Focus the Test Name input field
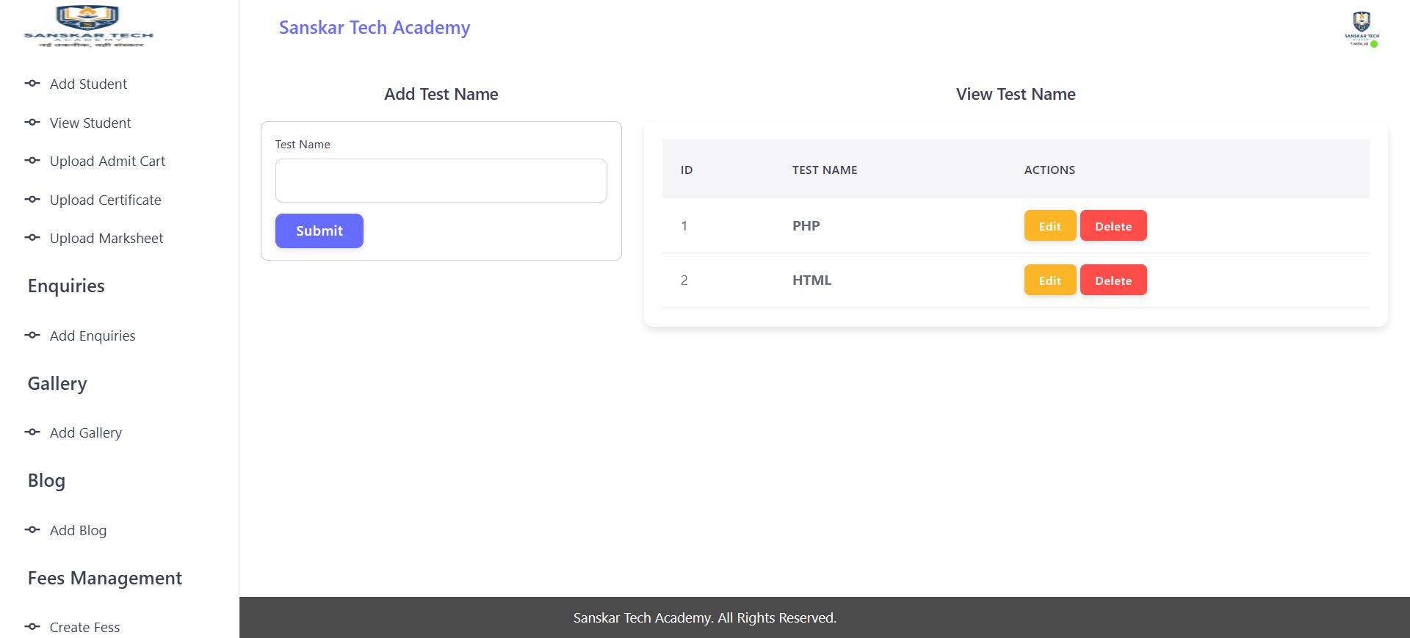Viewport: 1410px width, 638px height. (441, 181)
